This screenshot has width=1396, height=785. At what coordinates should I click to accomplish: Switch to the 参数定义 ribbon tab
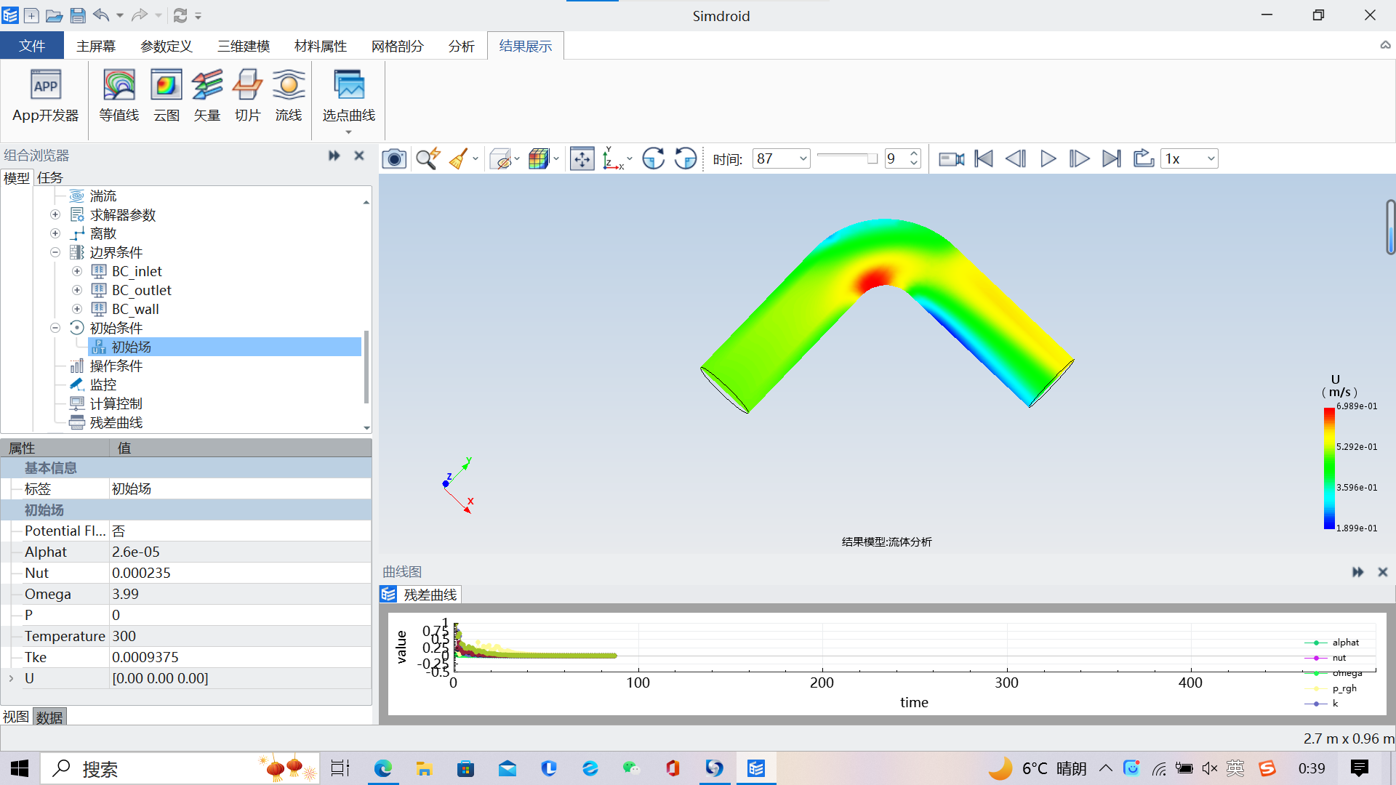tap(166, 46)
